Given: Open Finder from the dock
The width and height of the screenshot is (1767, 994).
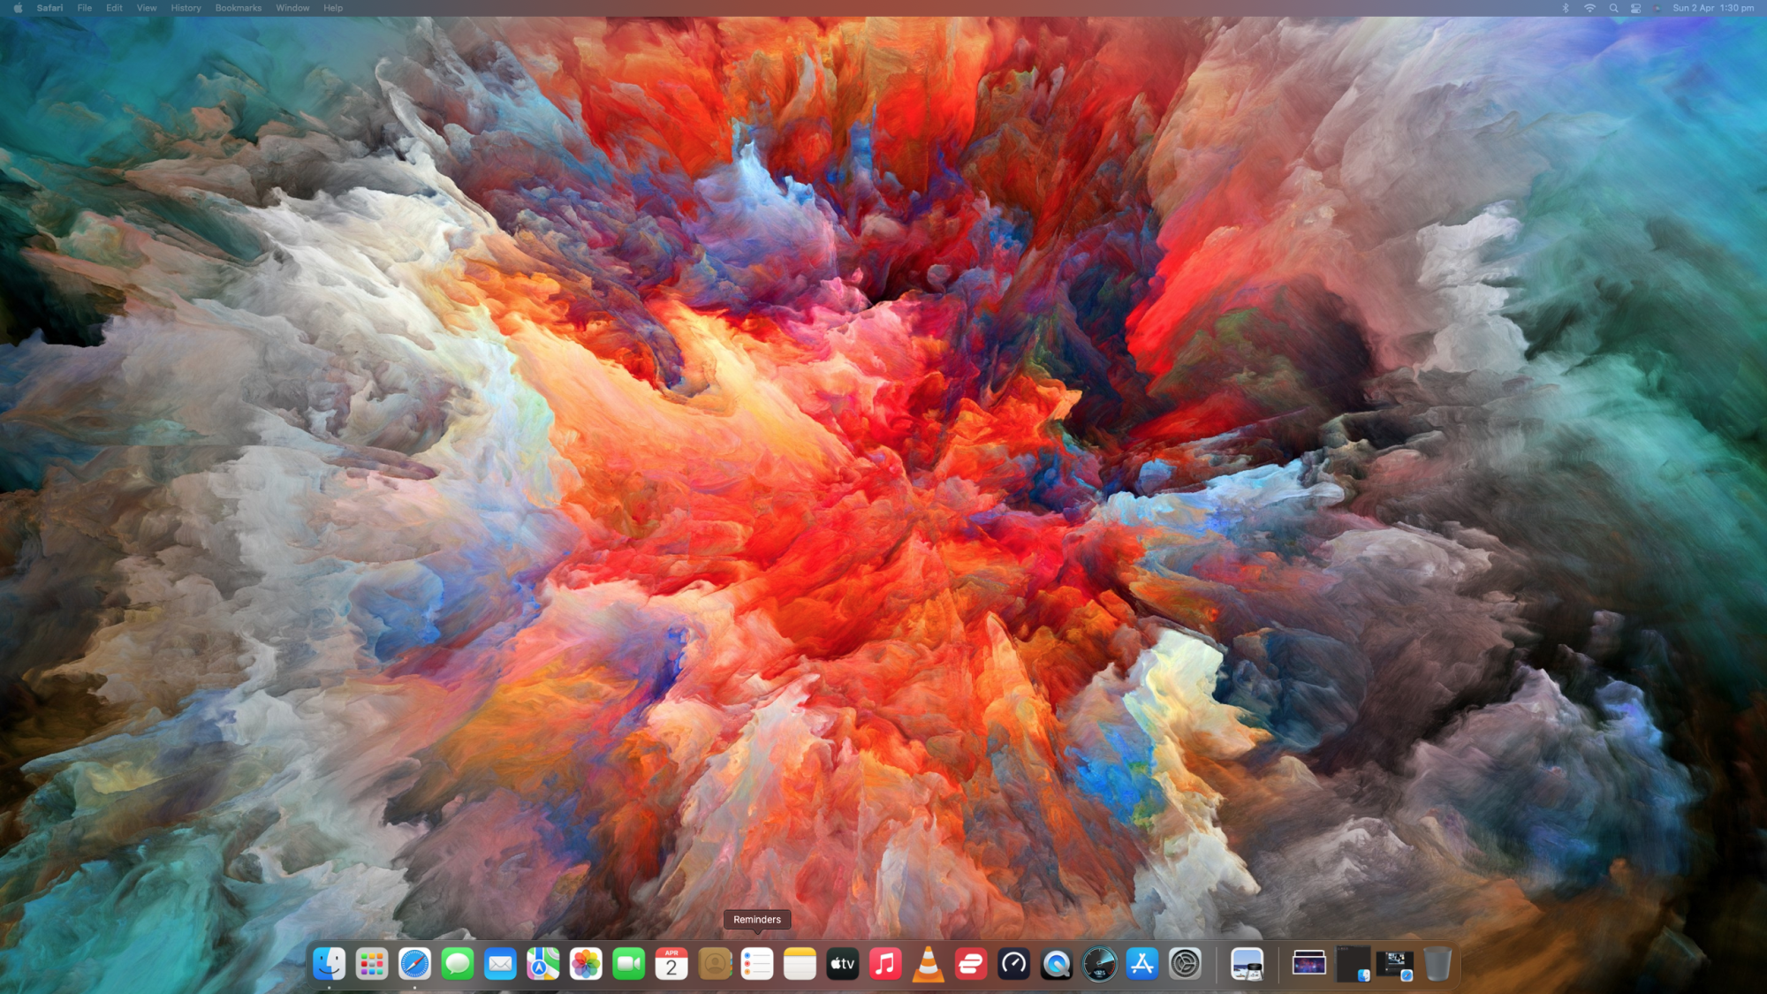Looking at the screenshot, I should (x=330, y=964).
